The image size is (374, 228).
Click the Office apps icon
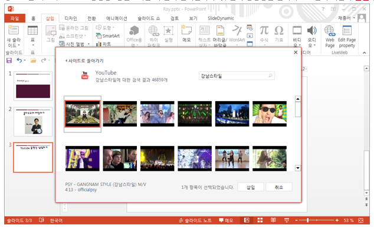tap(134, 31)
